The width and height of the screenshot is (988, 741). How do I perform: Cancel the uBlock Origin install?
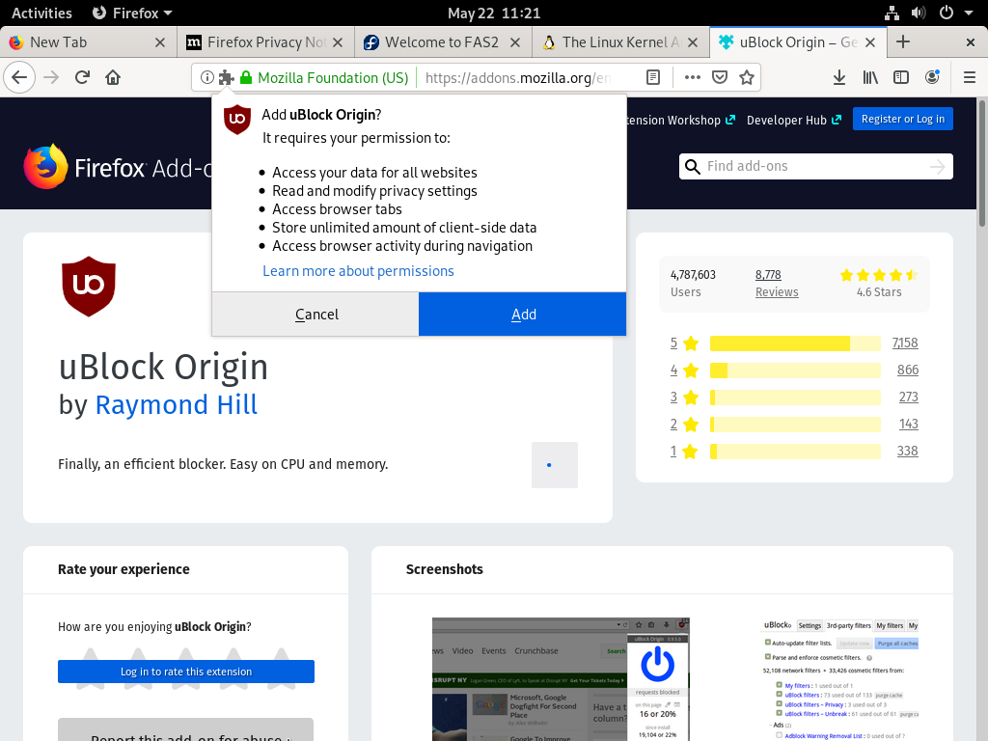click(316, 314)
